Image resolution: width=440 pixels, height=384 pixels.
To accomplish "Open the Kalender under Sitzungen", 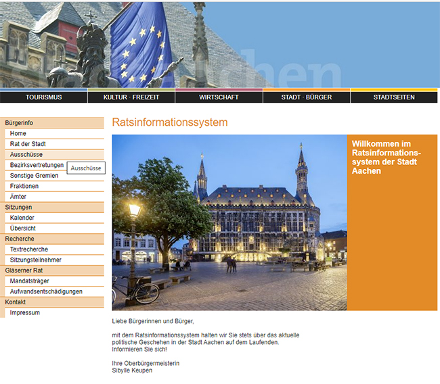I will [22, 218].
